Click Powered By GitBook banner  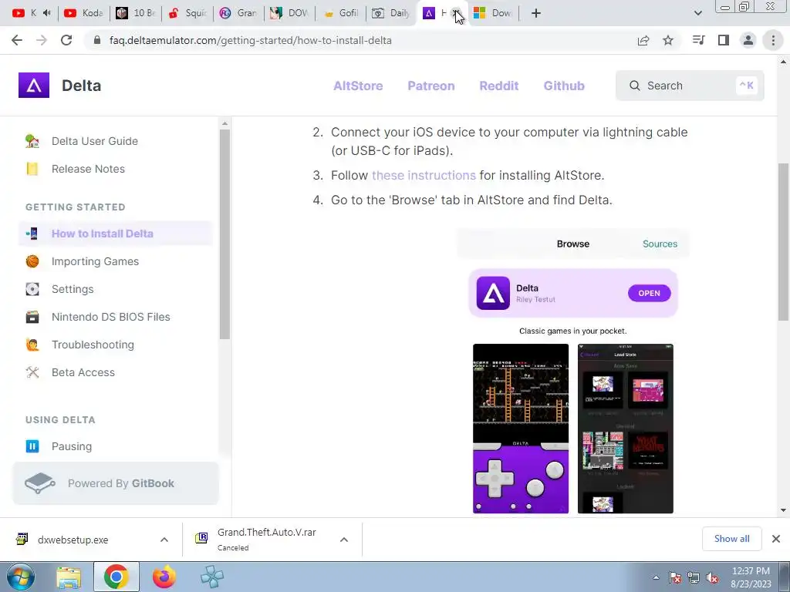[116, 483]
